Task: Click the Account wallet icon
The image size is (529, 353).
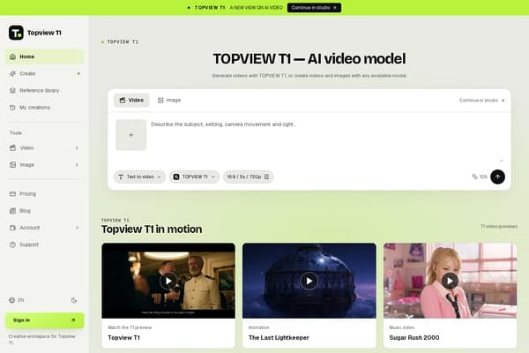Action: click(12, 228)
